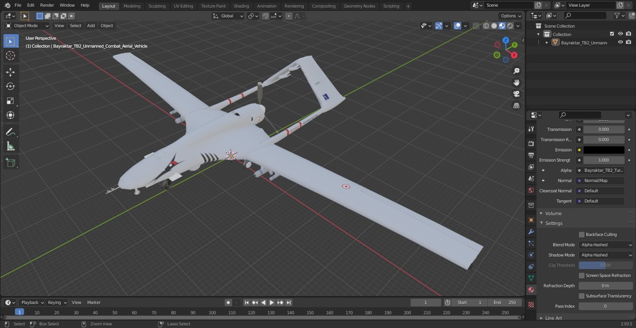This screenshot has width=636, height=328.
Task: Toggle X-ray mode in viewport header
Action: tap(476, 26)
